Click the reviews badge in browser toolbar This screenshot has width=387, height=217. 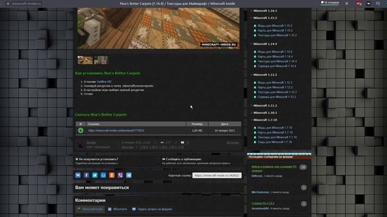point(330,2)
